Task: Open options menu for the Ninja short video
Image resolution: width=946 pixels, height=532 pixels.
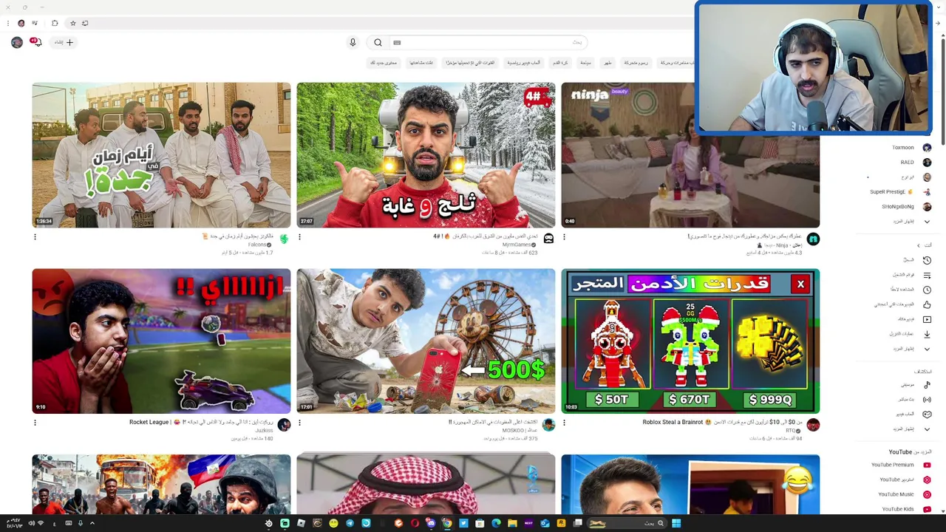Action: [x=564, y=237]
